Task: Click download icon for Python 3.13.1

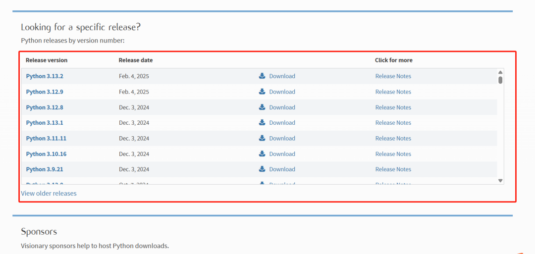Action: tap(262, 122)
